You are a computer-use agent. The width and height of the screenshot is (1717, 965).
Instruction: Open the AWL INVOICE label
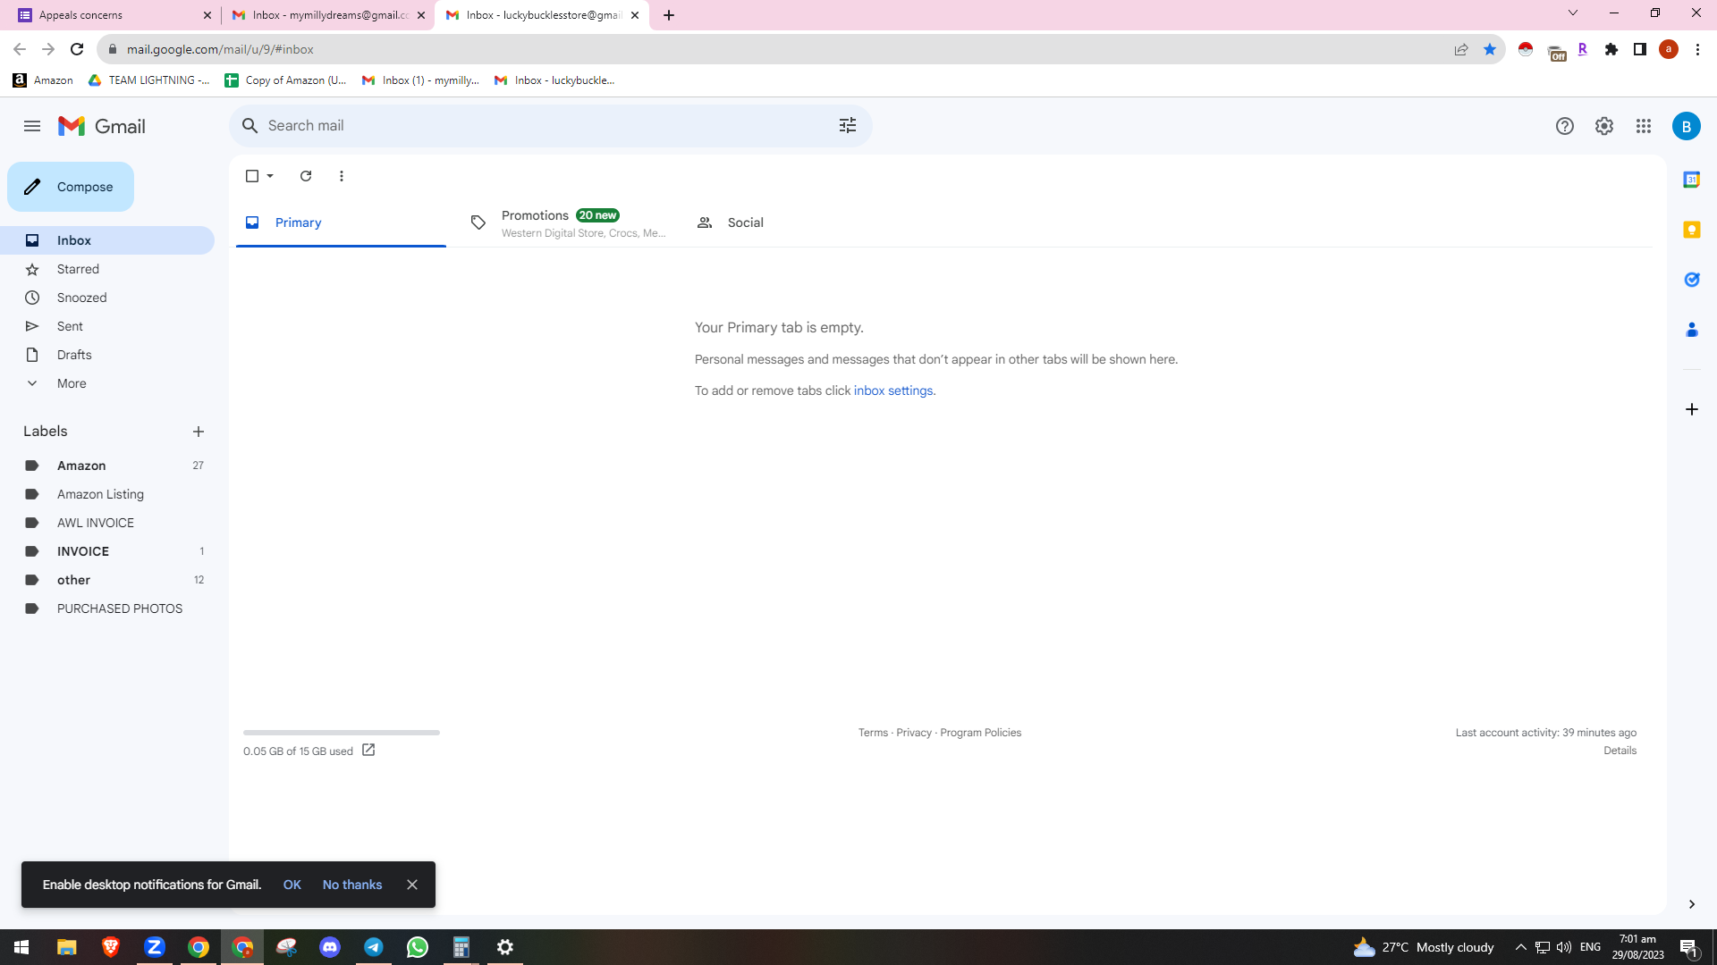point(107,523)
